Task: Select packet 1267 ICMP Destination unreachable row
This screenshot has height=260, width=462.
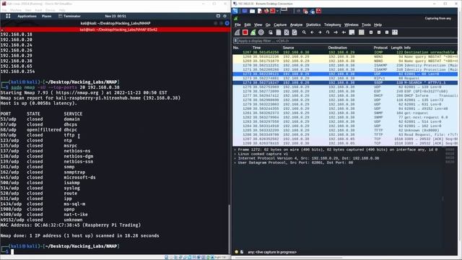Action: pyautogui.click(x=345, y=52)
